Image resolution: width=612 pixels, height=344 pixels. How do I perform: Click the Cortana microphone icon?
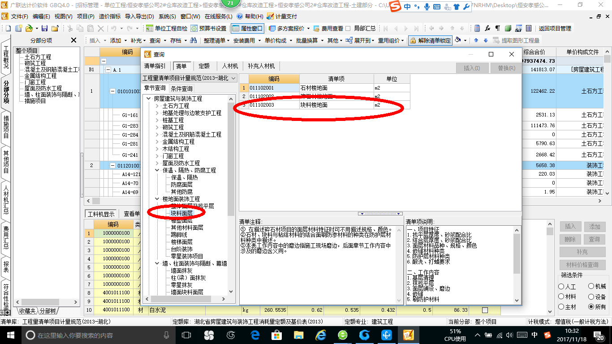click(167, 335)
